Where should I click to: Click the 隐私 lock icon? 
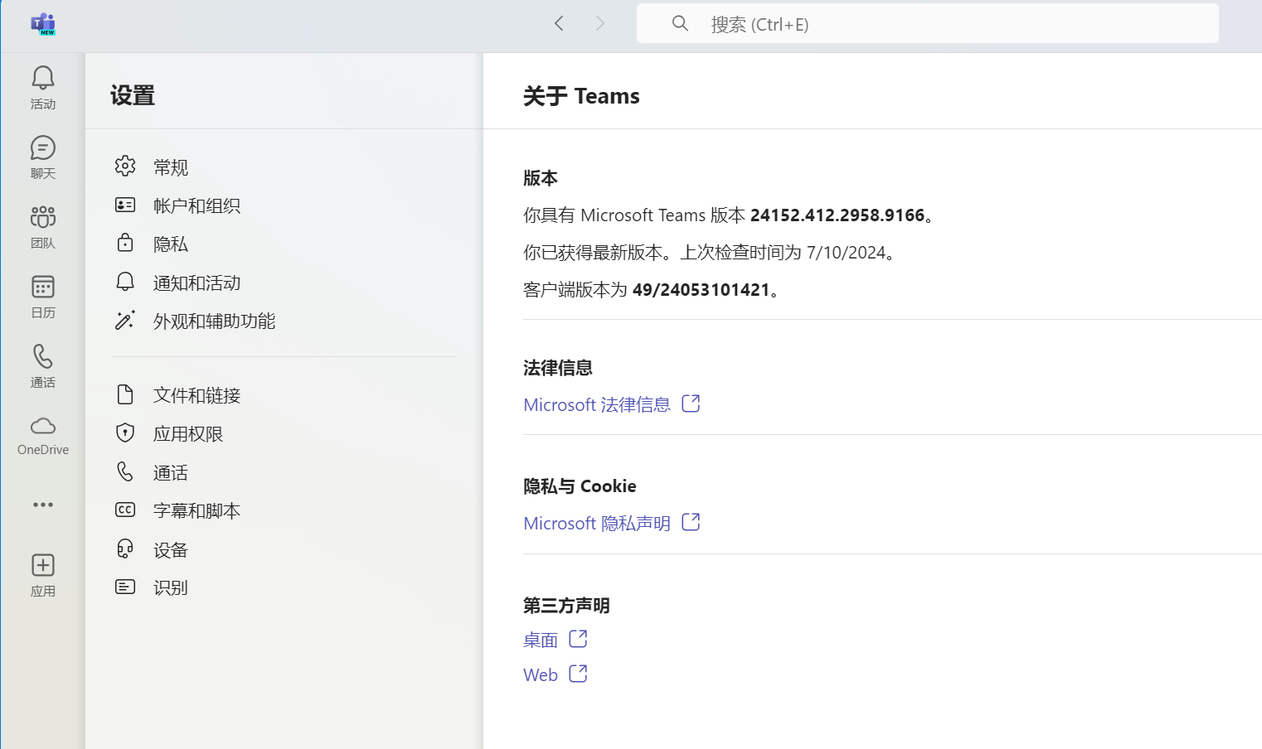125,243
